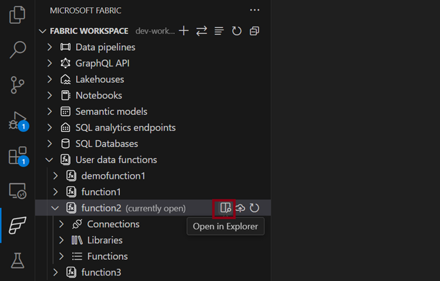Open Run and Debug view
The height and width of the screenshot is (281, 440).
tap(18, 120)
